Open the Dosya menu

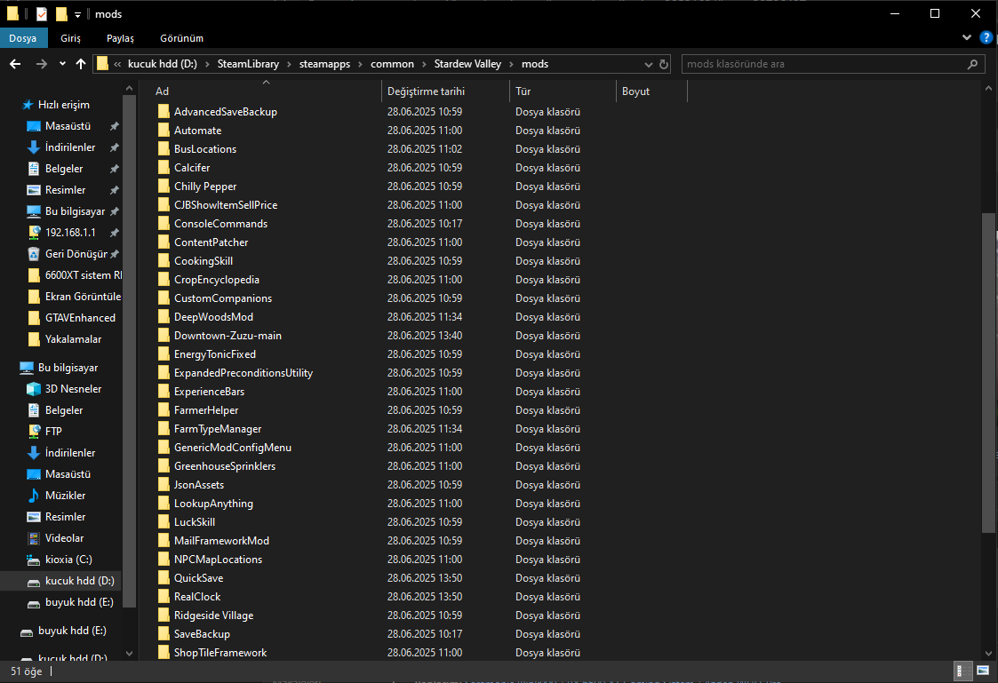[23, 38]
